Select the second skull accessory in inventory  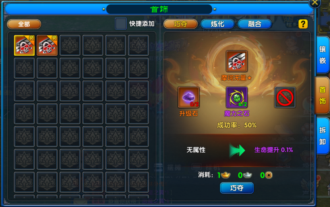pos(47,45)
